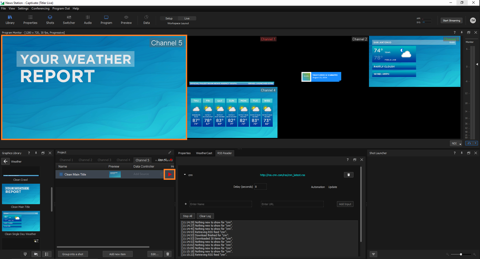This screenshot has height=259, width=480.
Task: Click the Start Streaming button
Action: [451, 21]
